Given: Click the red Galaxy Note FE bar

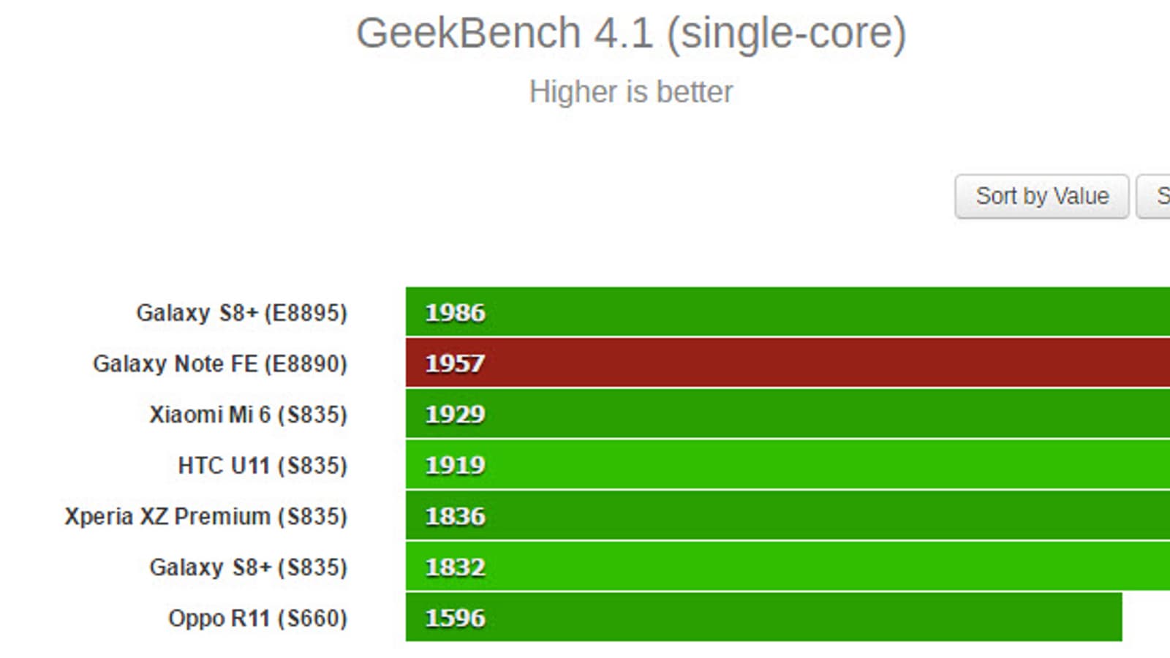Looking at the screenshot, I should (x=788, y=363).
